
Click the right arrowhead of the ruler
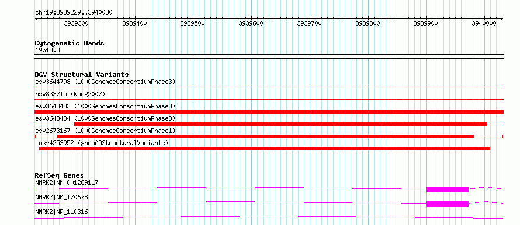502,19
